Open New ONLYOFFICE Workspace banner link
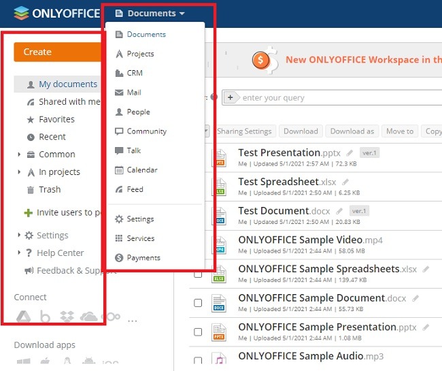442x371 pixels. coord(364,60)
